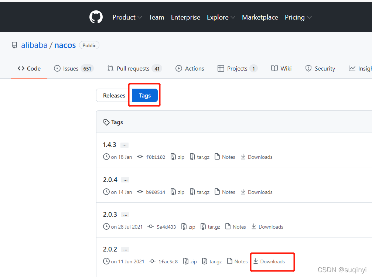The image size is (372, 277).
Task: Expand the ellipsis next to tag 2.0.2
Action: point(125,250)
